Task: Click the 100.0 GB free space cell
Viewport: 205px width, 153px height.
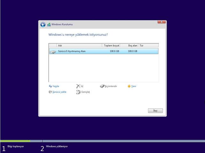Action: 133,51
